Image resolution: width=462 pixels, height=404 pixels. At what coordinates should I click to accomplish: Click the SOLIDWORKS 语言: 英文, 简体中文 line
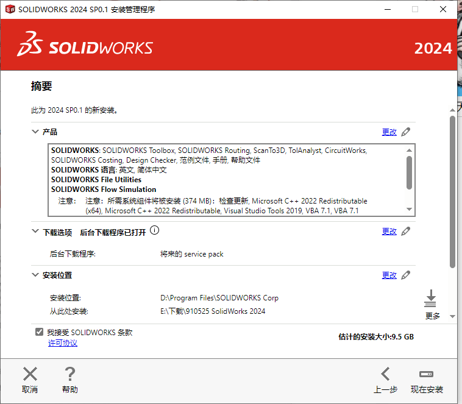108,170
